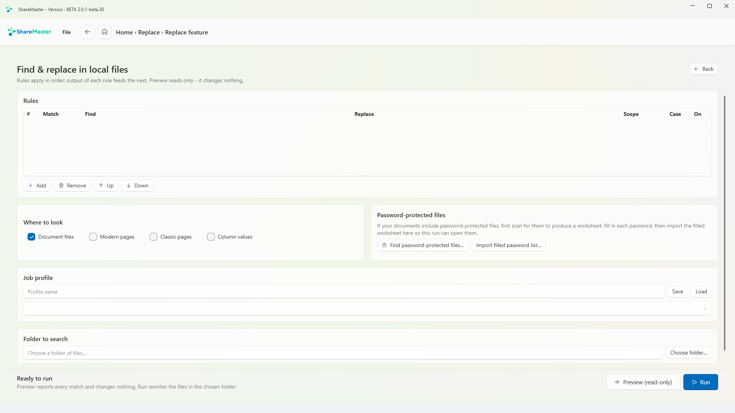Click the Back button at top right
Image resolution: width=735 pixels, height=413 pixels.
704,69
